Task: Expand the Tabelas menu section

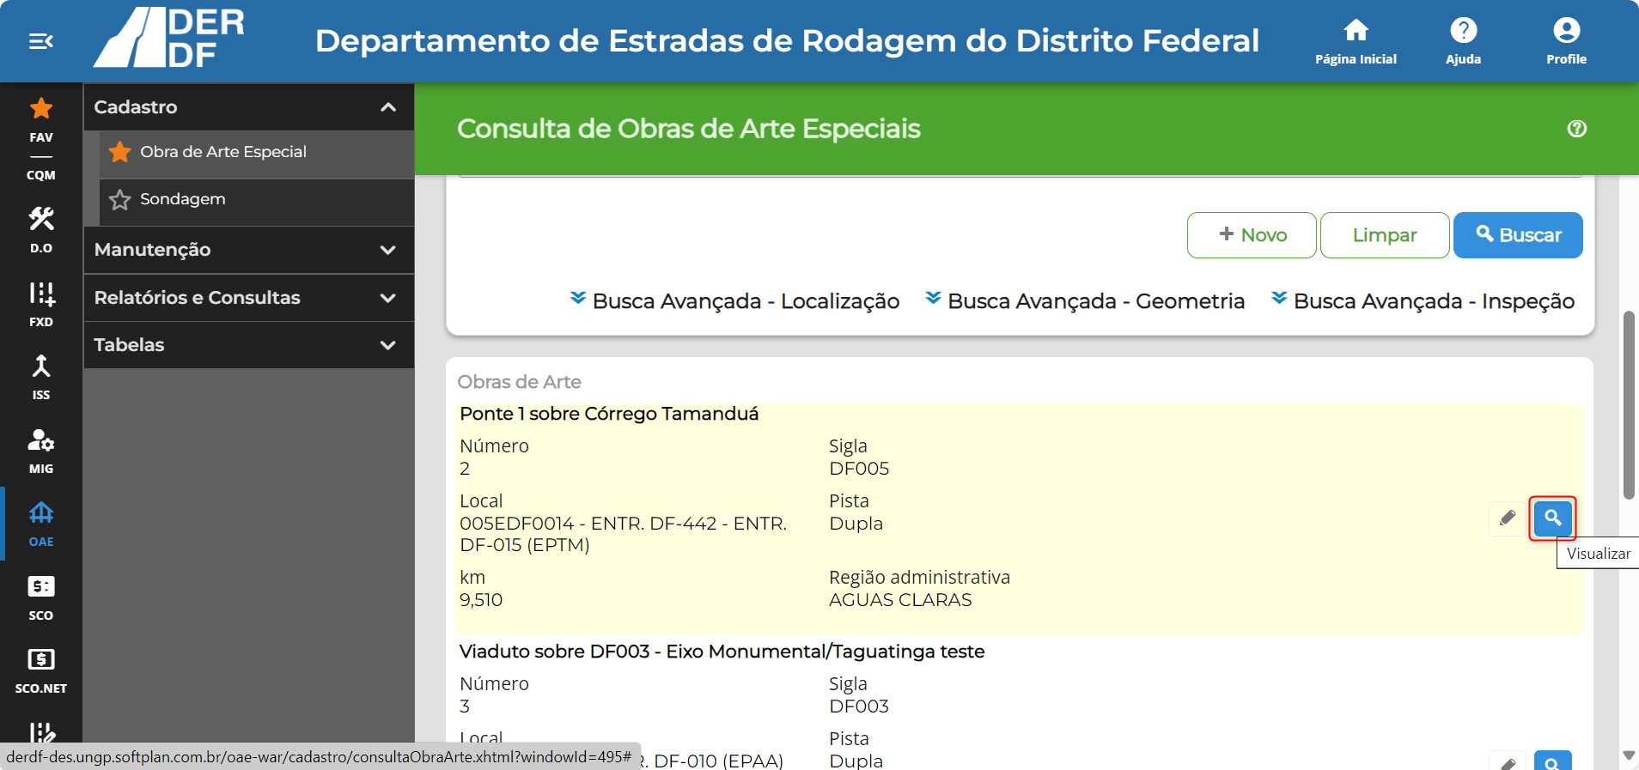Action: [249, 345]
